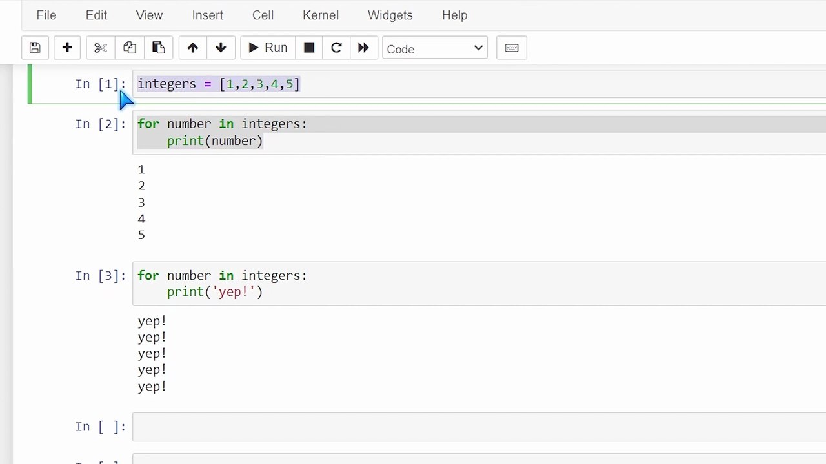
Task: Move selected cell down arrow
Action: 221,48
